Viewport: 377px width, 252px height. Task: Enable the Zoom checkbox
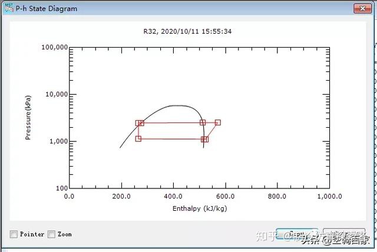click(x=51, y=234)
